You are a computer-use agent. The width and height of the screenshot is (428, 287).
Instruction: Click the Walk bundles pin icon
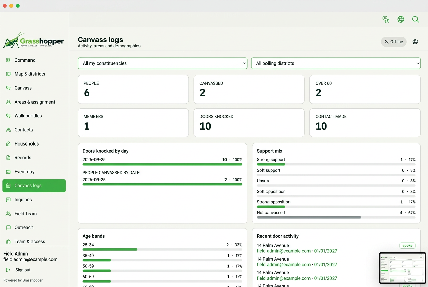pos(8,116)
